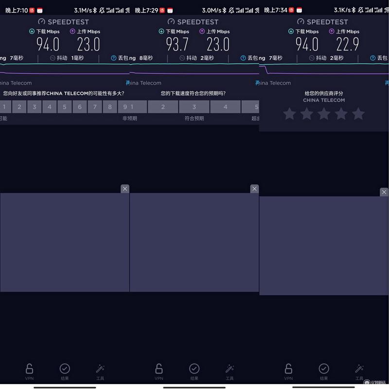Image resolution: width=389 pixels, height=389 pixels.
Task: Give China Telecom a three-star rating
Action: coord(324,114)
